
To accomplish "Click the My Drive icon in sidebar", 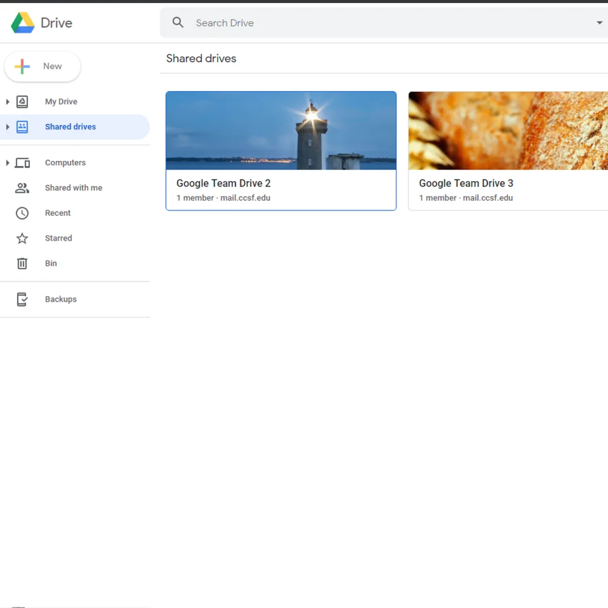I will (x=22, y=102).
